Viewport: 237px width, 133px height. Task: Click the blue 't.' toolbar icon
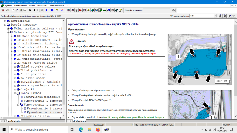[47, 10]
